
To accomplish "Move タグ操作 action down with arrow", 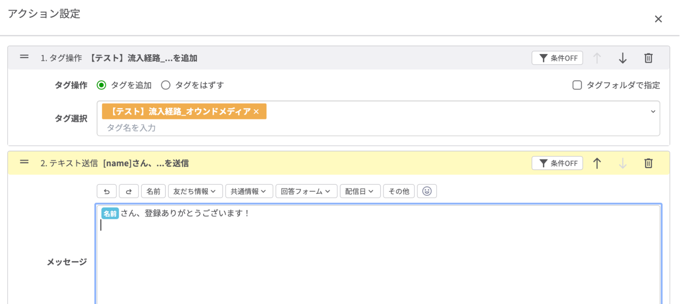I will pos(623,58).
